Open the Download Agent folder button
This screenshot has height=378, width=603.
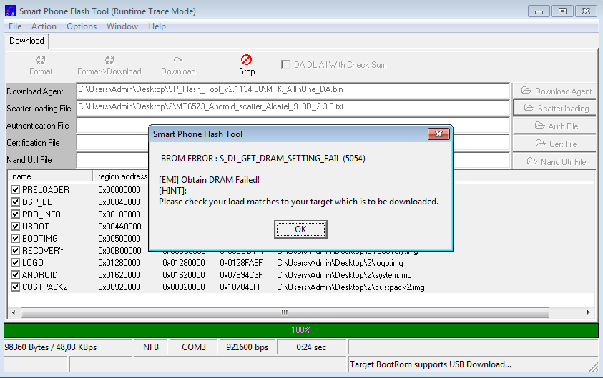click(555, 91)
